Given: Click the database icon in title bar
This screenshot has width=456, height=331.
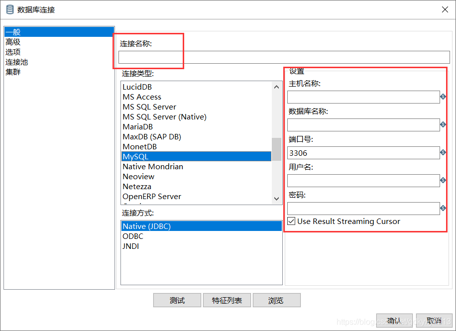Looking at the screenshot, I should [10, 9].
